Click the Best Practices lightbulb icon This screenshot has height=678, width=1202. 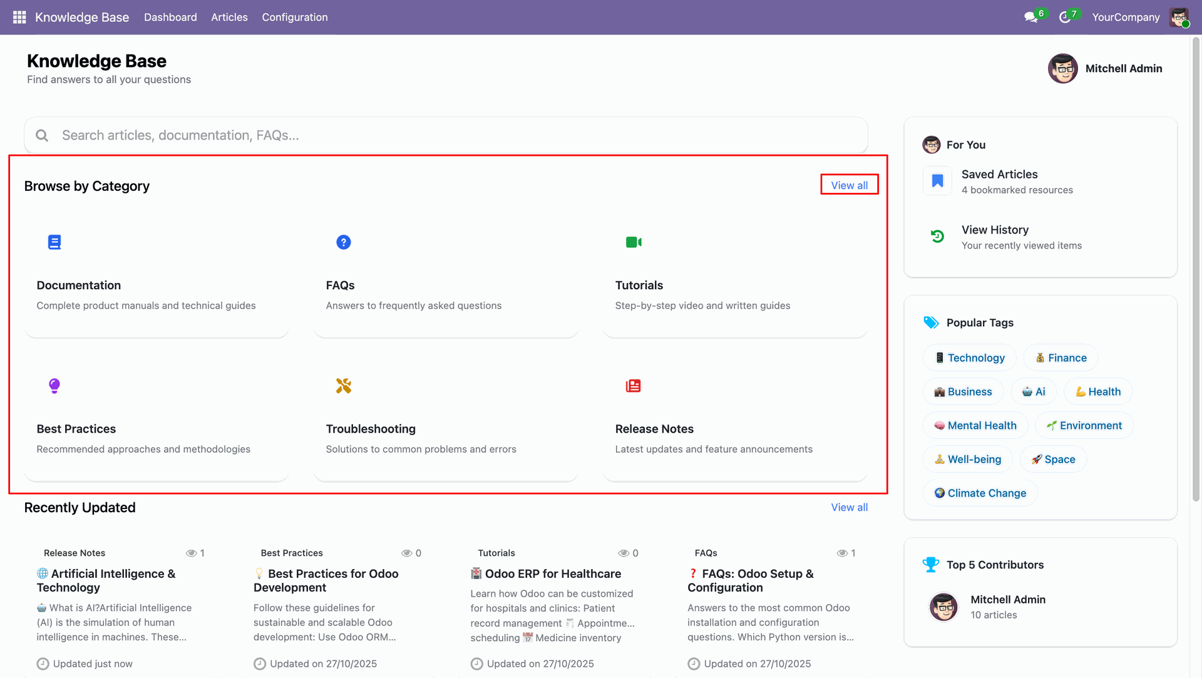pos(54,386)
